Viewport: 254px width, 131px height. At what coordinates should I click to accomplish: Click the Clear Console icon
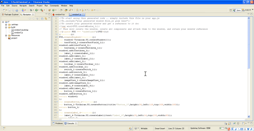[x=226, y=123]
